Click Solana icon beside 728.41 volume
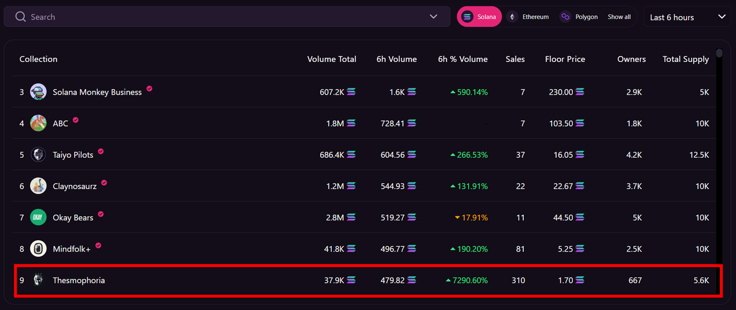Screen dimensions: 736x310 coord(412,123)
